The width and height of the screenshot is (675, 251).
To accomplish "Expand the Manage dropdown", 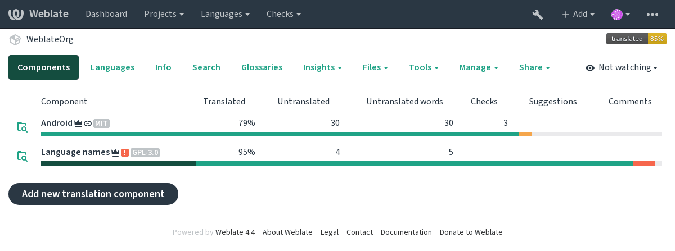I will [479, 67].
